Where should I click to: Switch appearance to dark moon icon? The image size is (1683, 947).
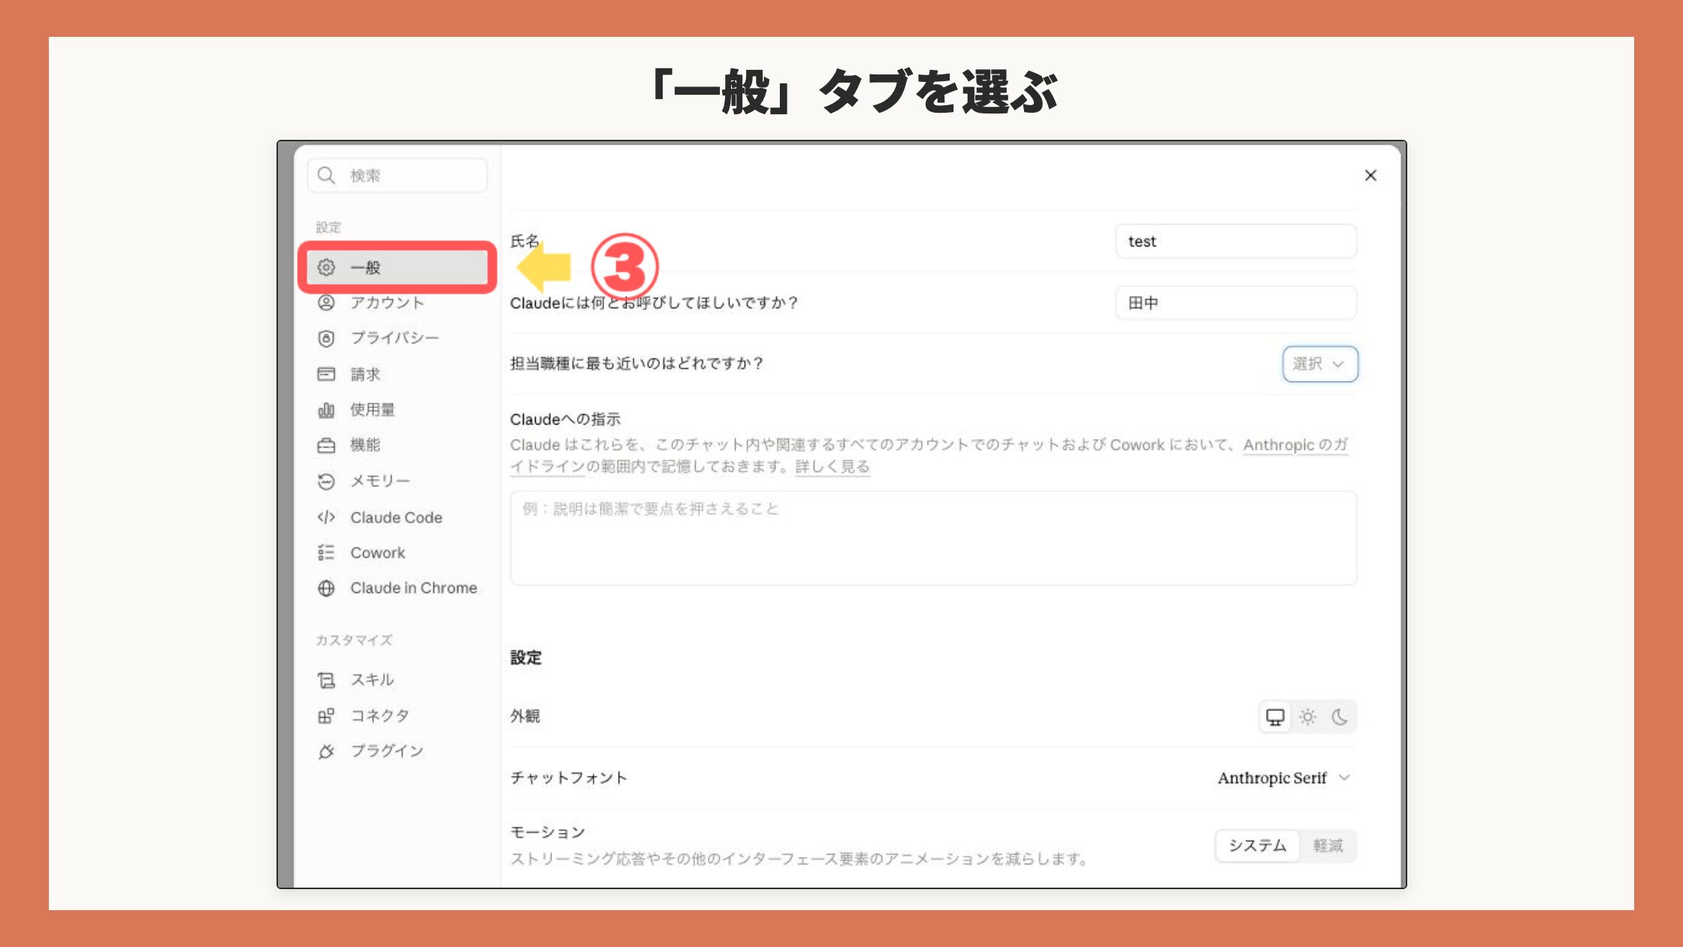click(x=1340, y=717)
